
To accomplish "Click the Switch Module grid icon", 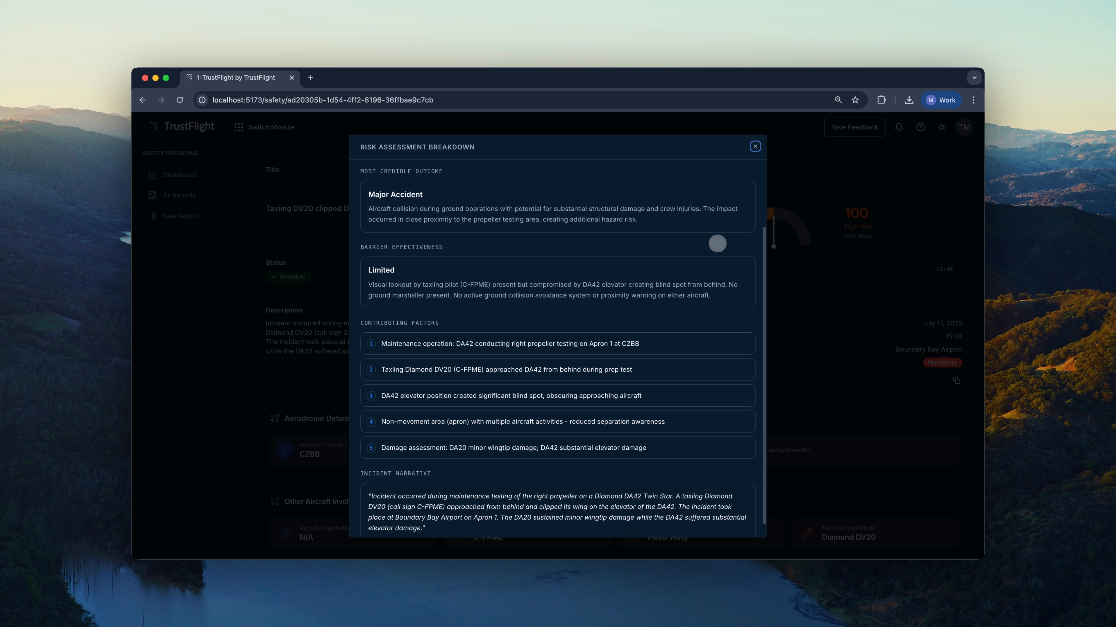I will pyautogui.click(x=239, y=127).
